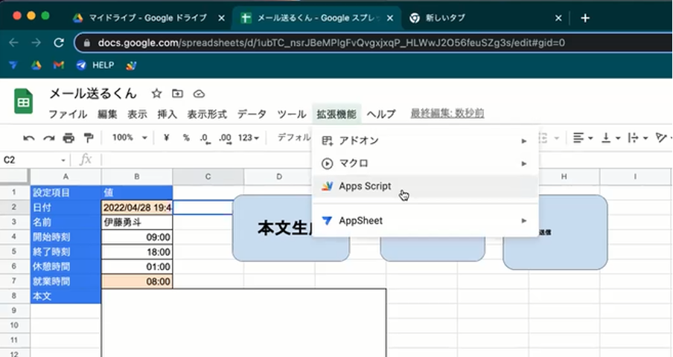Open the Gmail bookmark

58,65
